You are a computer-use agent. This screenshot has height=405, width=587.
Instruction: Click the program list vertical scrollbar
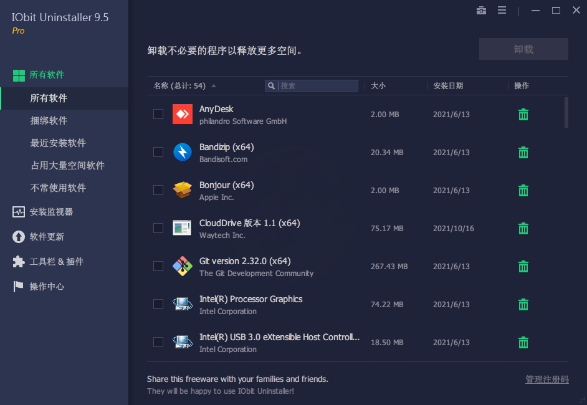pos(566,112)
